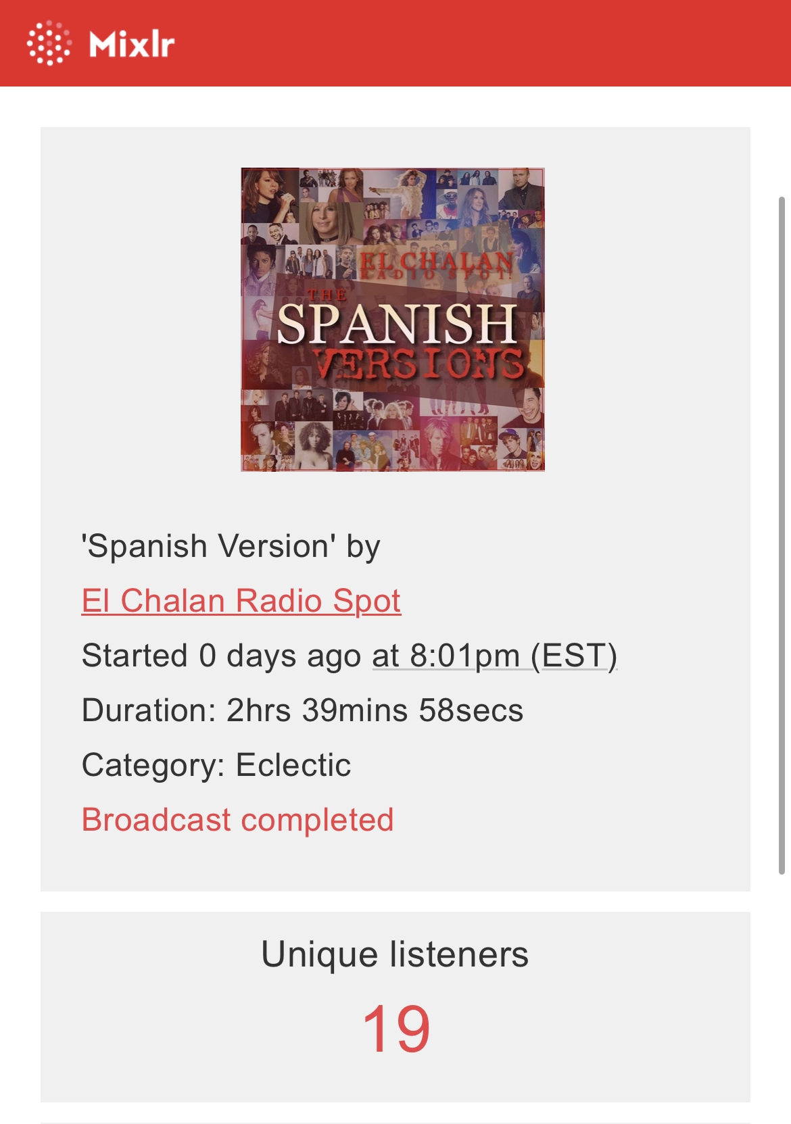Click the Mixlr dotted circle logo icon
791x1124 pixels.
(x=48, y=43)
